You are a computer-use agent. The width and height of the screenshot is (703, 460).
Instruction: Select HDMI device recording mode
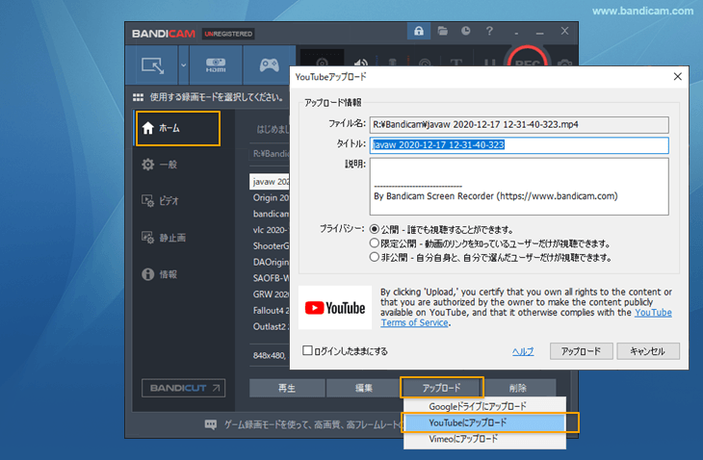coord(216,65)
